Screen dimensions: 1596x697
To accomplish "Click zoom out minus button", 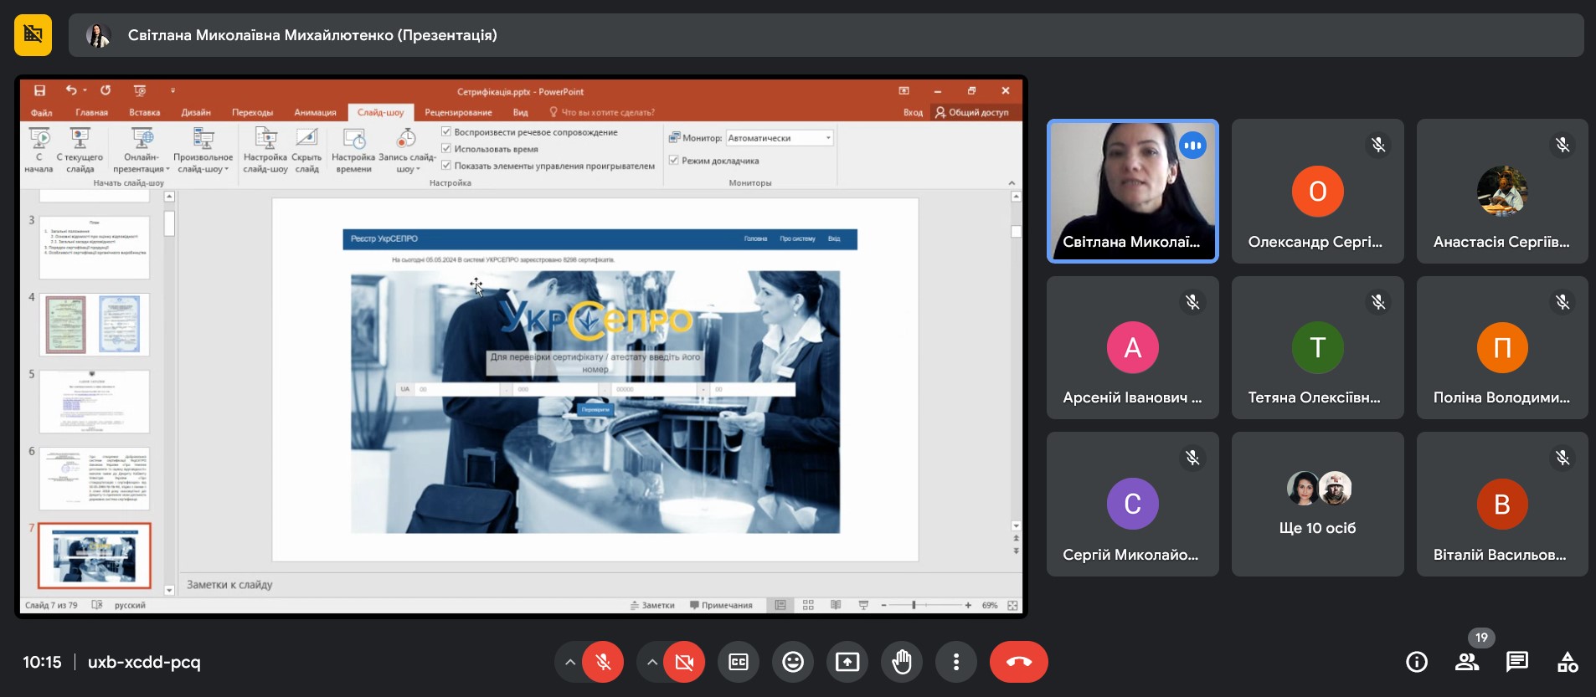I will [883, 605].
